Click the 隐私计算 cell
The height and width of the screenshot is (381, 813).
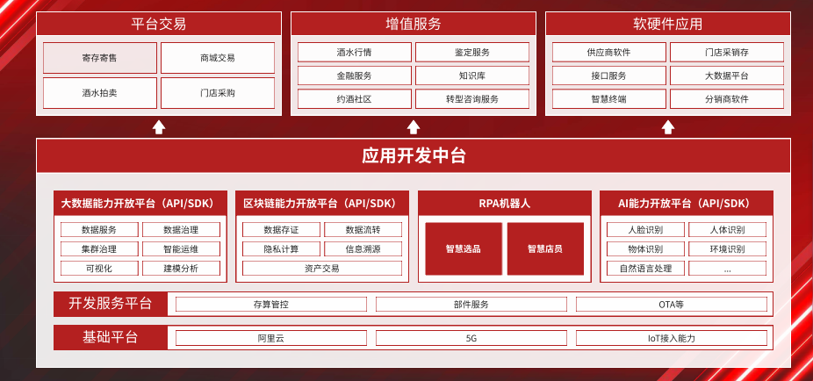click(282, 248)
